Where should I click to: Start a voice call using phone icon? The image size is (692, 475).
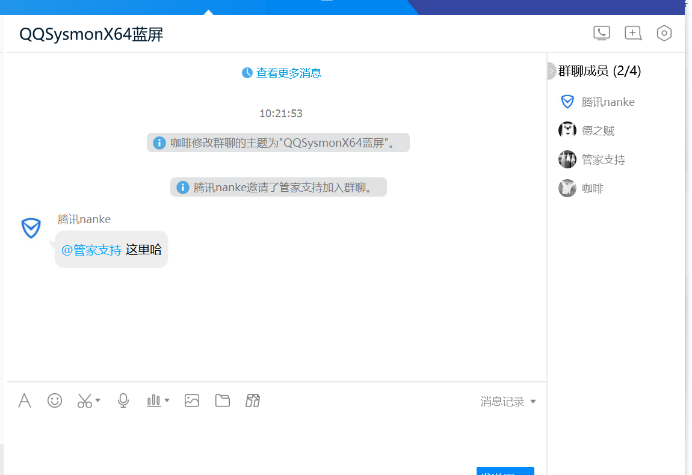pos(602,33)
